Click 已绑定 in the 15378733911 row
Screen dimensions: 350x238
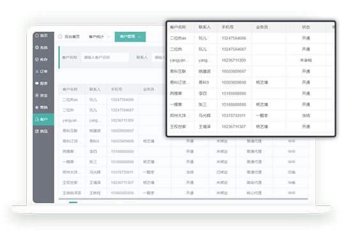click(222, 172)
